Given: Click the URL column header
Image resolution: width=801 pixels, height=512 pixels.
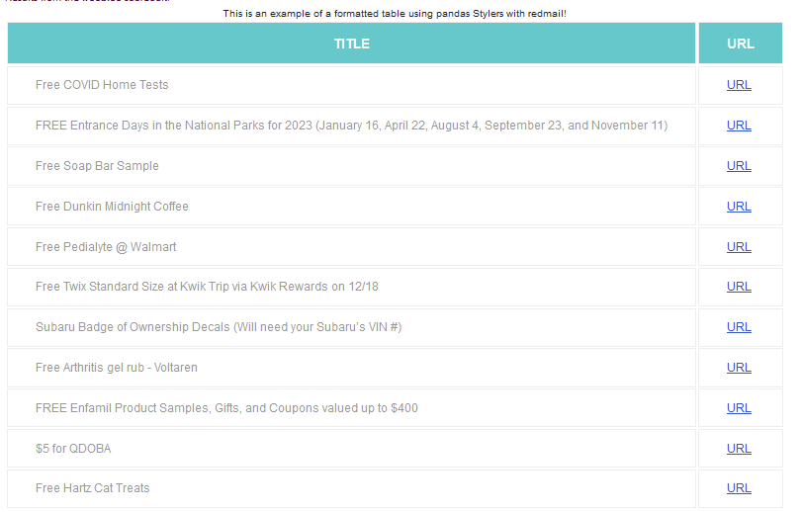Looking at the screenshot, I should pyautogui.click(x=741, y=43).
